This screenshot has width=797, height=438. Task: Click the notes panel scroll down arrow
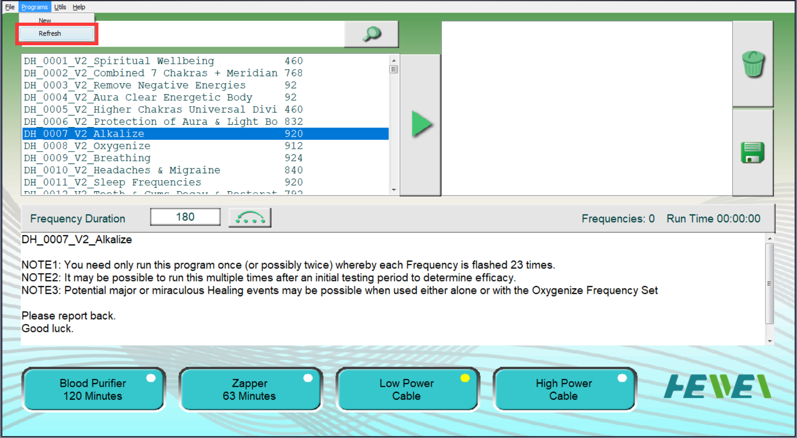point(769,341)
